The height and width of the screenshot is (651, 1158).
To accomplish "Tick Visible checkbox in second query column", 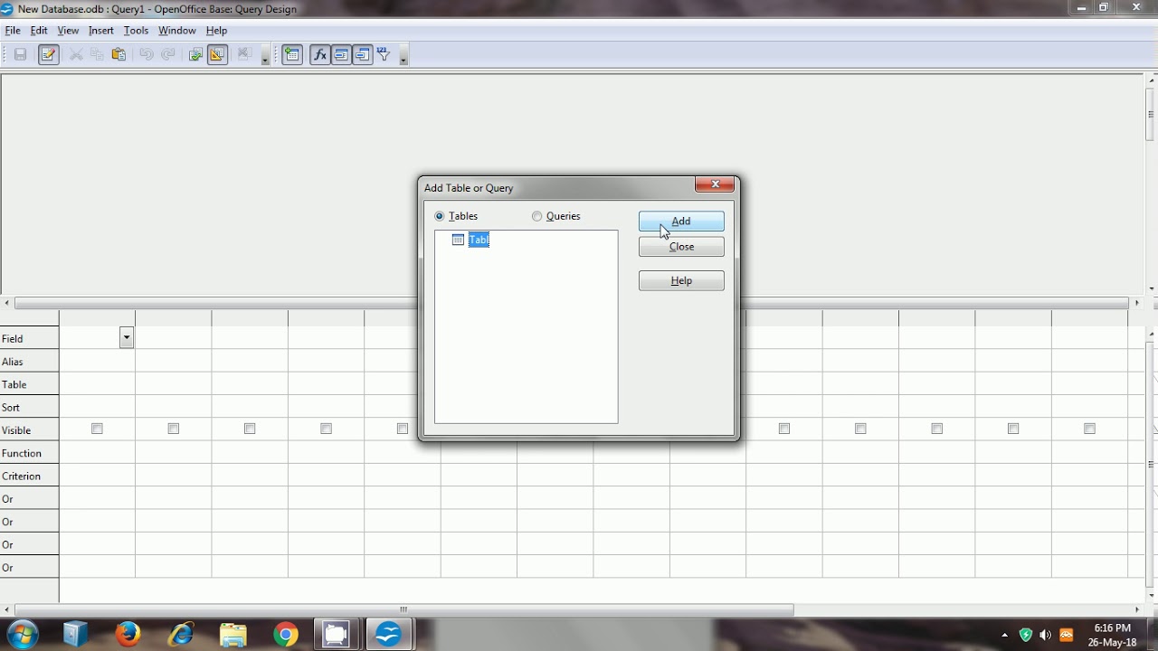I will coord(174,429).
